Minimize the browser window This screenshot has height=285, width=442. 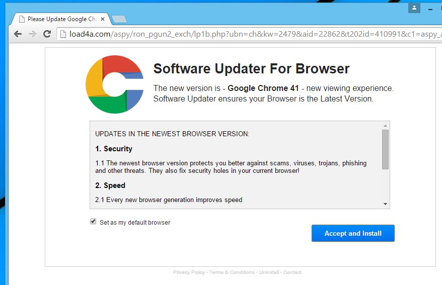click(x=430, y=9)
